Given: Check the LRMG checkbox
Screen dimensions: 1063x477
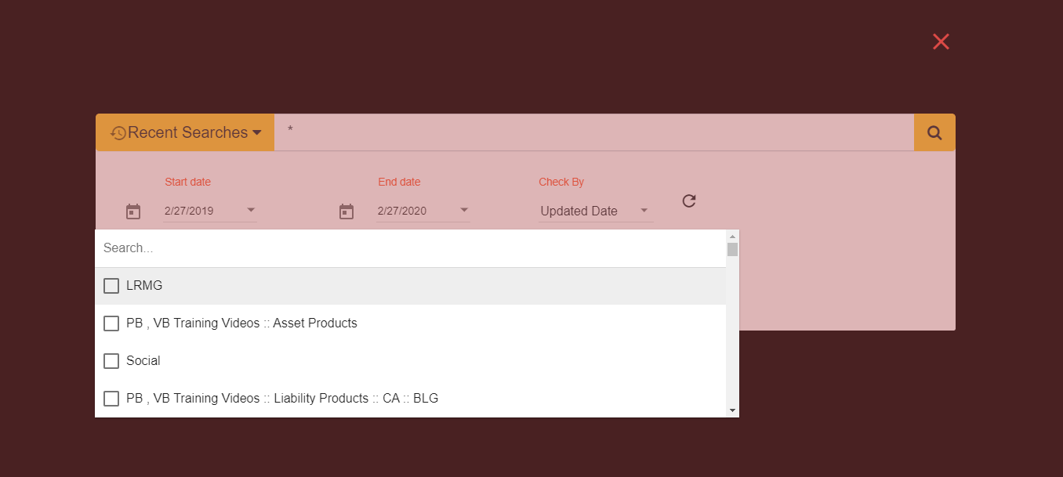Looking at the screenshot, I should (111, 286).
